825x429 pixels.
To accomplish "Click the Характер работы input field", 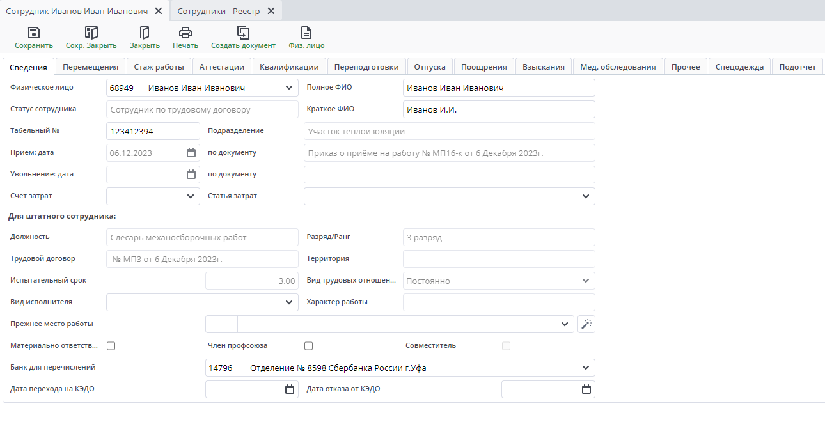I will click(x=499, y=302).
